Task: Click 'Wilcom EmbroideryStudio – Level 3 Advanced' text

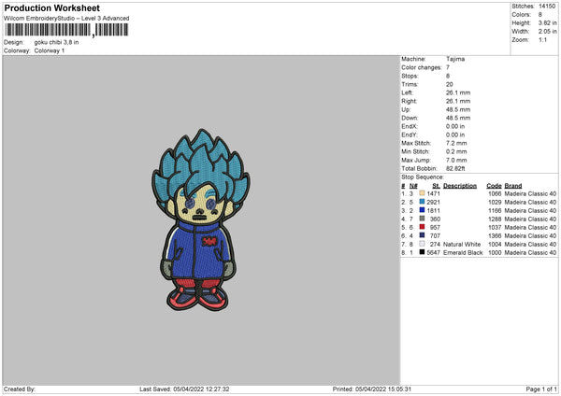Action: pos(66,19)
